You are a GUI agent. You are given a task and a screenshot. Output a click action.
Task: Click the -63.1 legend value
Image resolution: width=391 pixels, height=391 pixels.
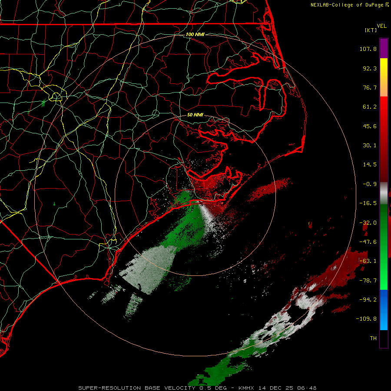[368, 261]
